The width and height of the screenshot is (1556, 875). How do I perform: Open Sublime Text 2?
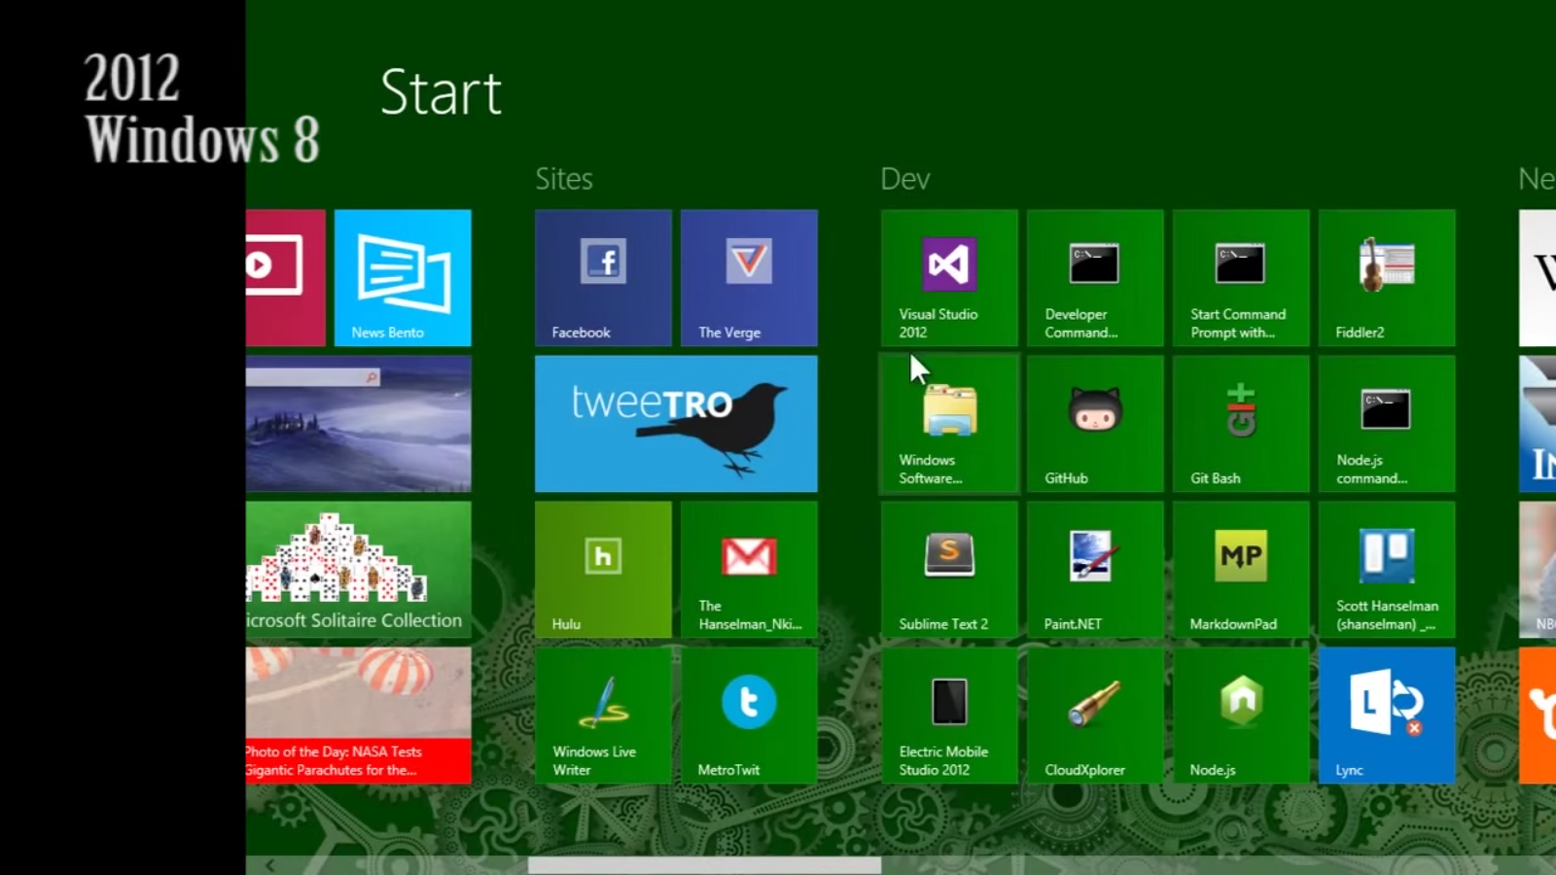949,570
